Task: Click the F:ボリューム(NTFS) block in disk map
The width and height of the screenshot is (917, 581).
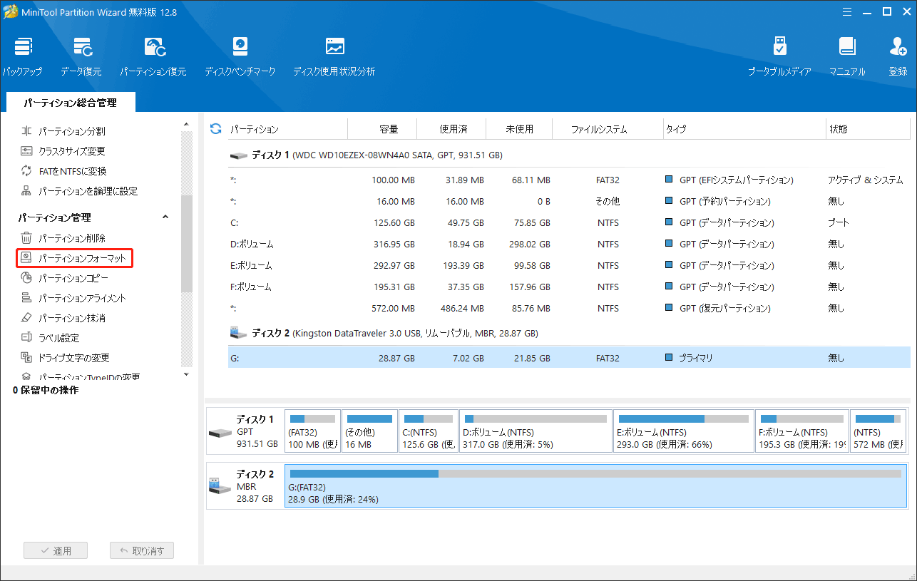Action: pyautogui.click(x=802, y=431)
